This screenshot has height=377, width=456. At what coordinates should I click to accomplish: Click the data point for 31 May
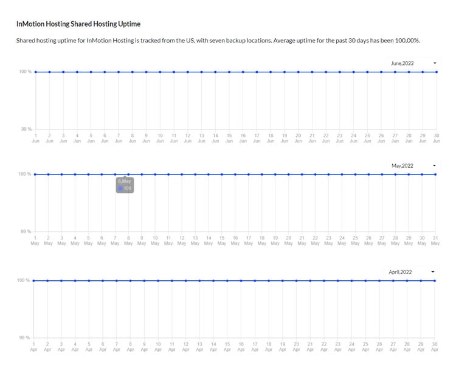(435, 175)
